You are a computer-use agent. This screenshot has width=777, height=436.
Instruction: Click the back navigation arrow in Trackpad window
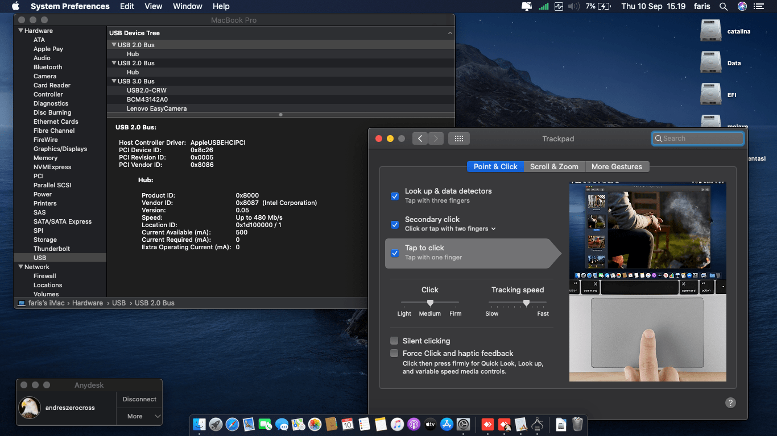click(x=420, y=138)
